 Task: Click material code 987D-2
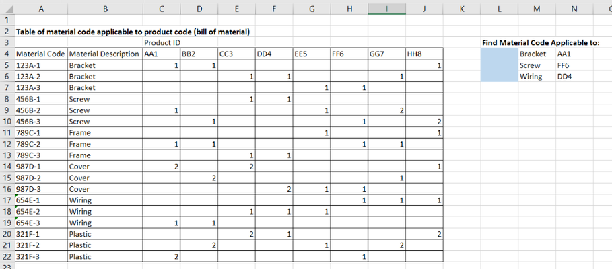tap(41, 178)
